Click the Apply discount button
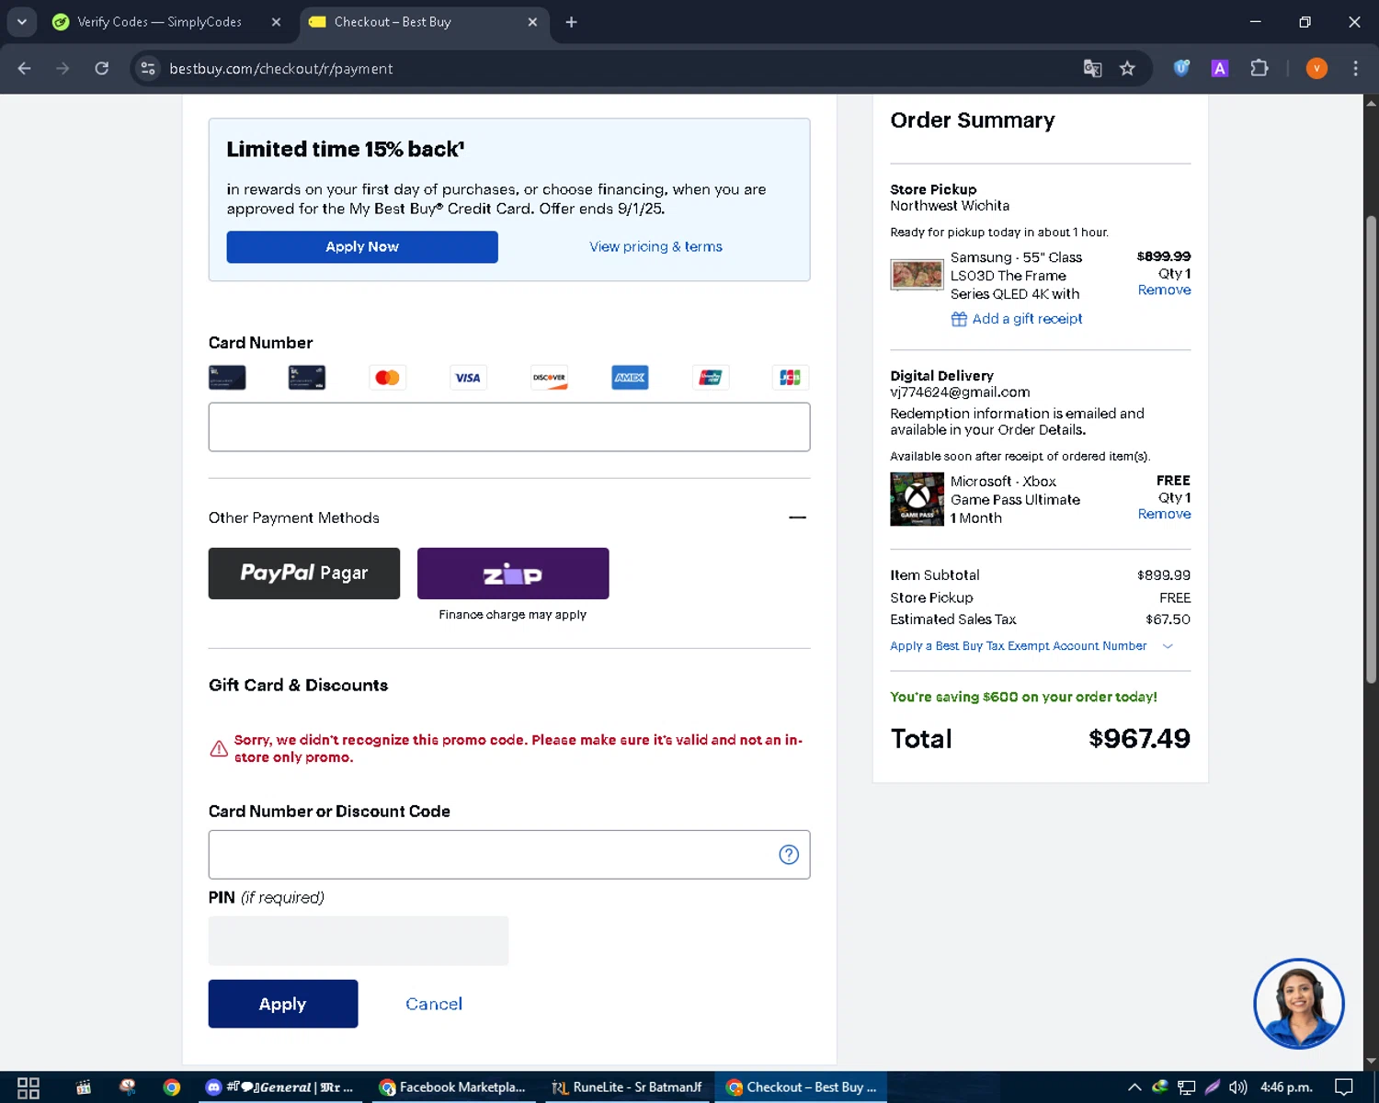This screenshot has width=1379, height=1103. click(283, 1004)
